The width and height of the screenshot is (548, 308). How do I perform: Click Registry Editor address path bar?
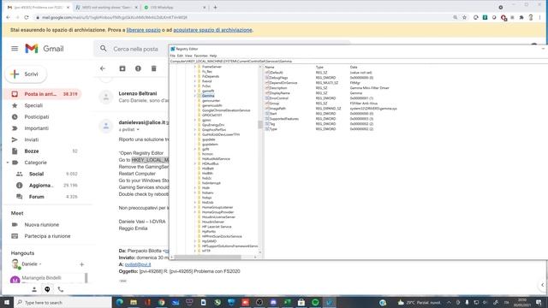pos(358,61)
